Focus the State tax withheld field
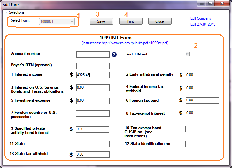Viewport: 232px width, 168px height. [93, 155]
